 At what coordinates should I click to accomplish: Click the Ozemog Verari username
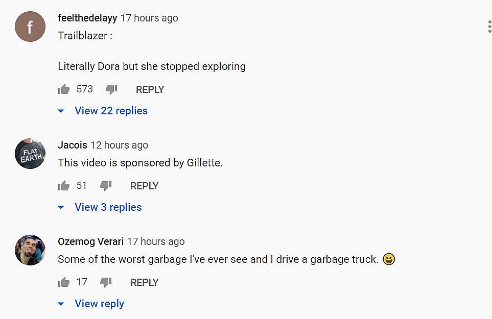click(x=90, y=241)
